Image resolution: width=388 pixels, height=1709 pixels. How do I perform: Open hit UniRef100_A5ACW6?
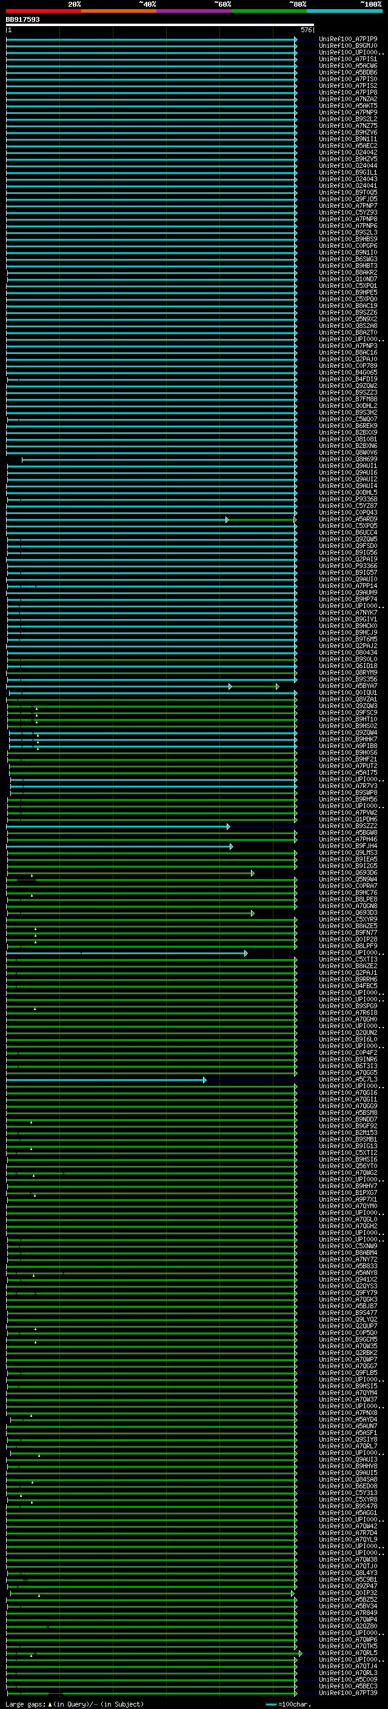click(x=348, y=65)
